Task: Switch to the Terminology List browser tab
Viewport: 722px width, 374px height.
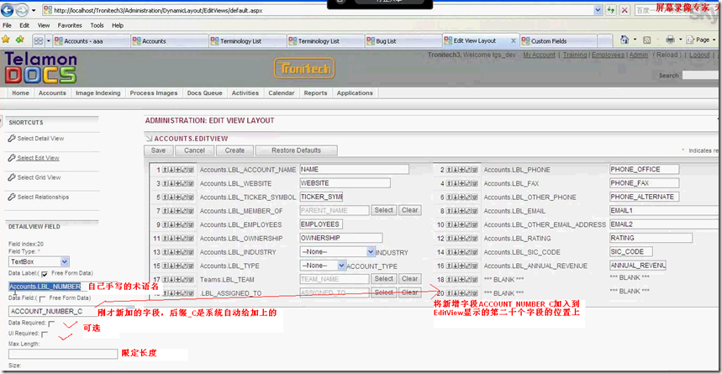Action: [x=240, y=40]
